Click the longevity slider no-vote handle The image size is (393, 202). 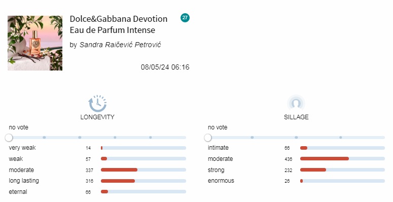point(9,138)
